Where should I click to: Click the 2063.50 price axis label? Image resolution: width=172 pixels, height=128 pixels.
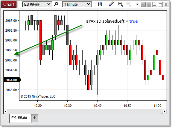point(11,90)
